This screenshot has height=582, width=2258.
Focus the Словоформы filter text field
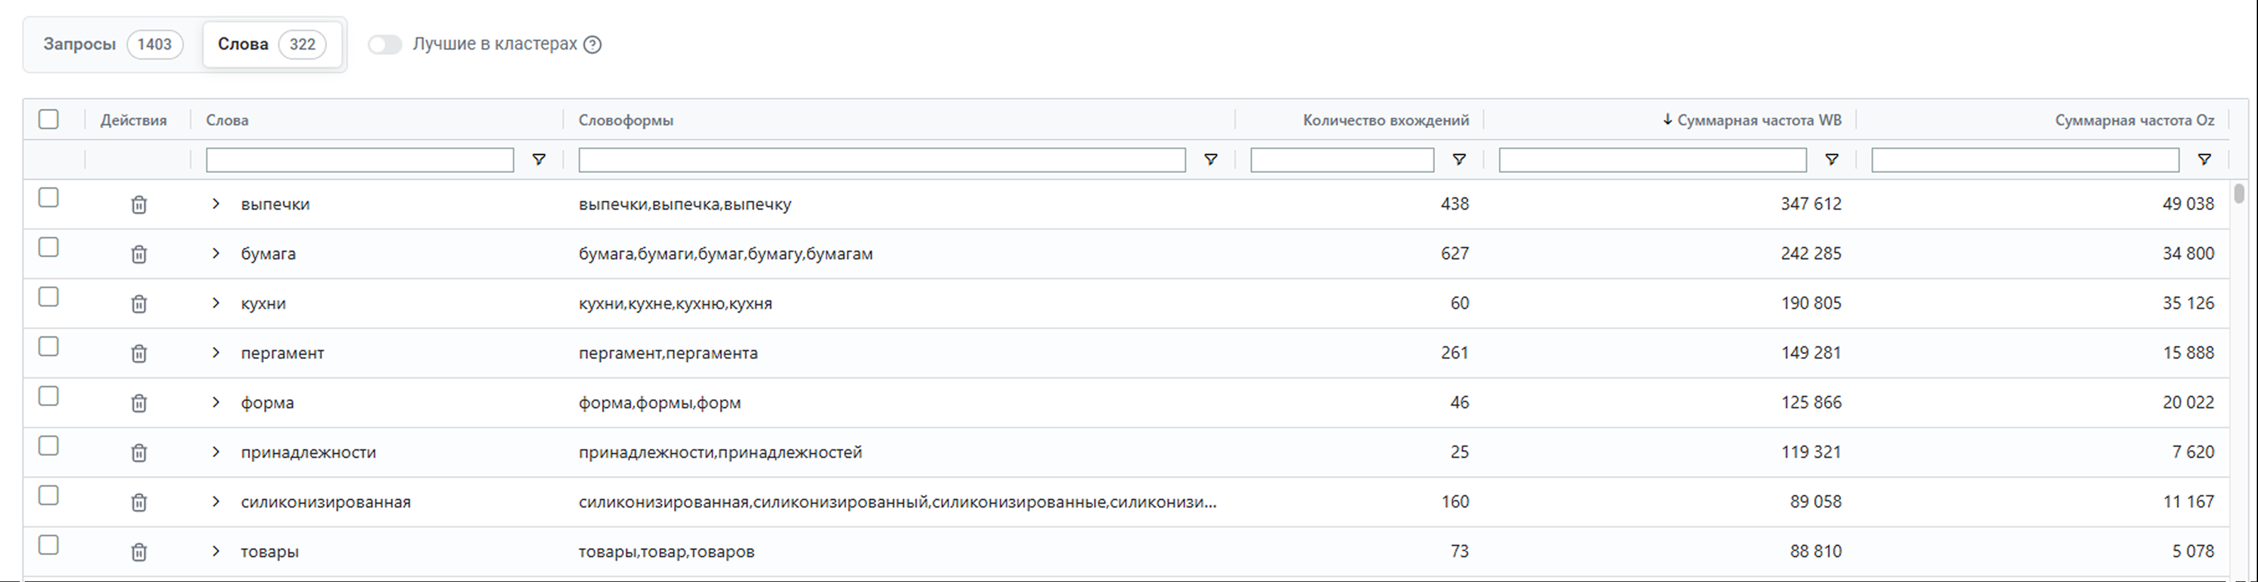coord(881,159)
